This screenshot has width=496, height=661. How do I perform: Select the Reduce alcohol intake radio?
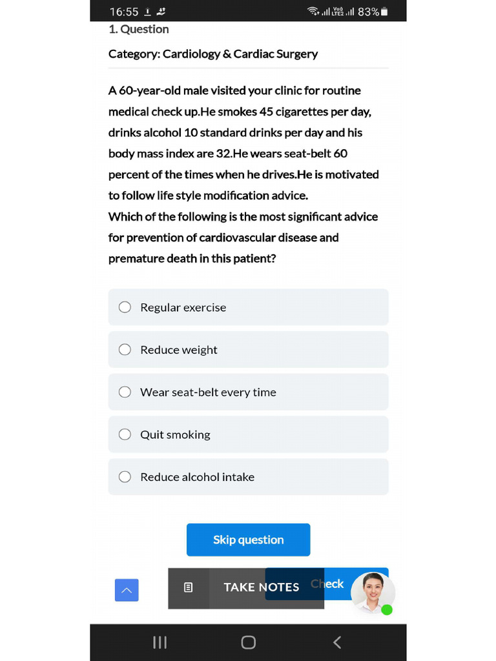(125, 477)
